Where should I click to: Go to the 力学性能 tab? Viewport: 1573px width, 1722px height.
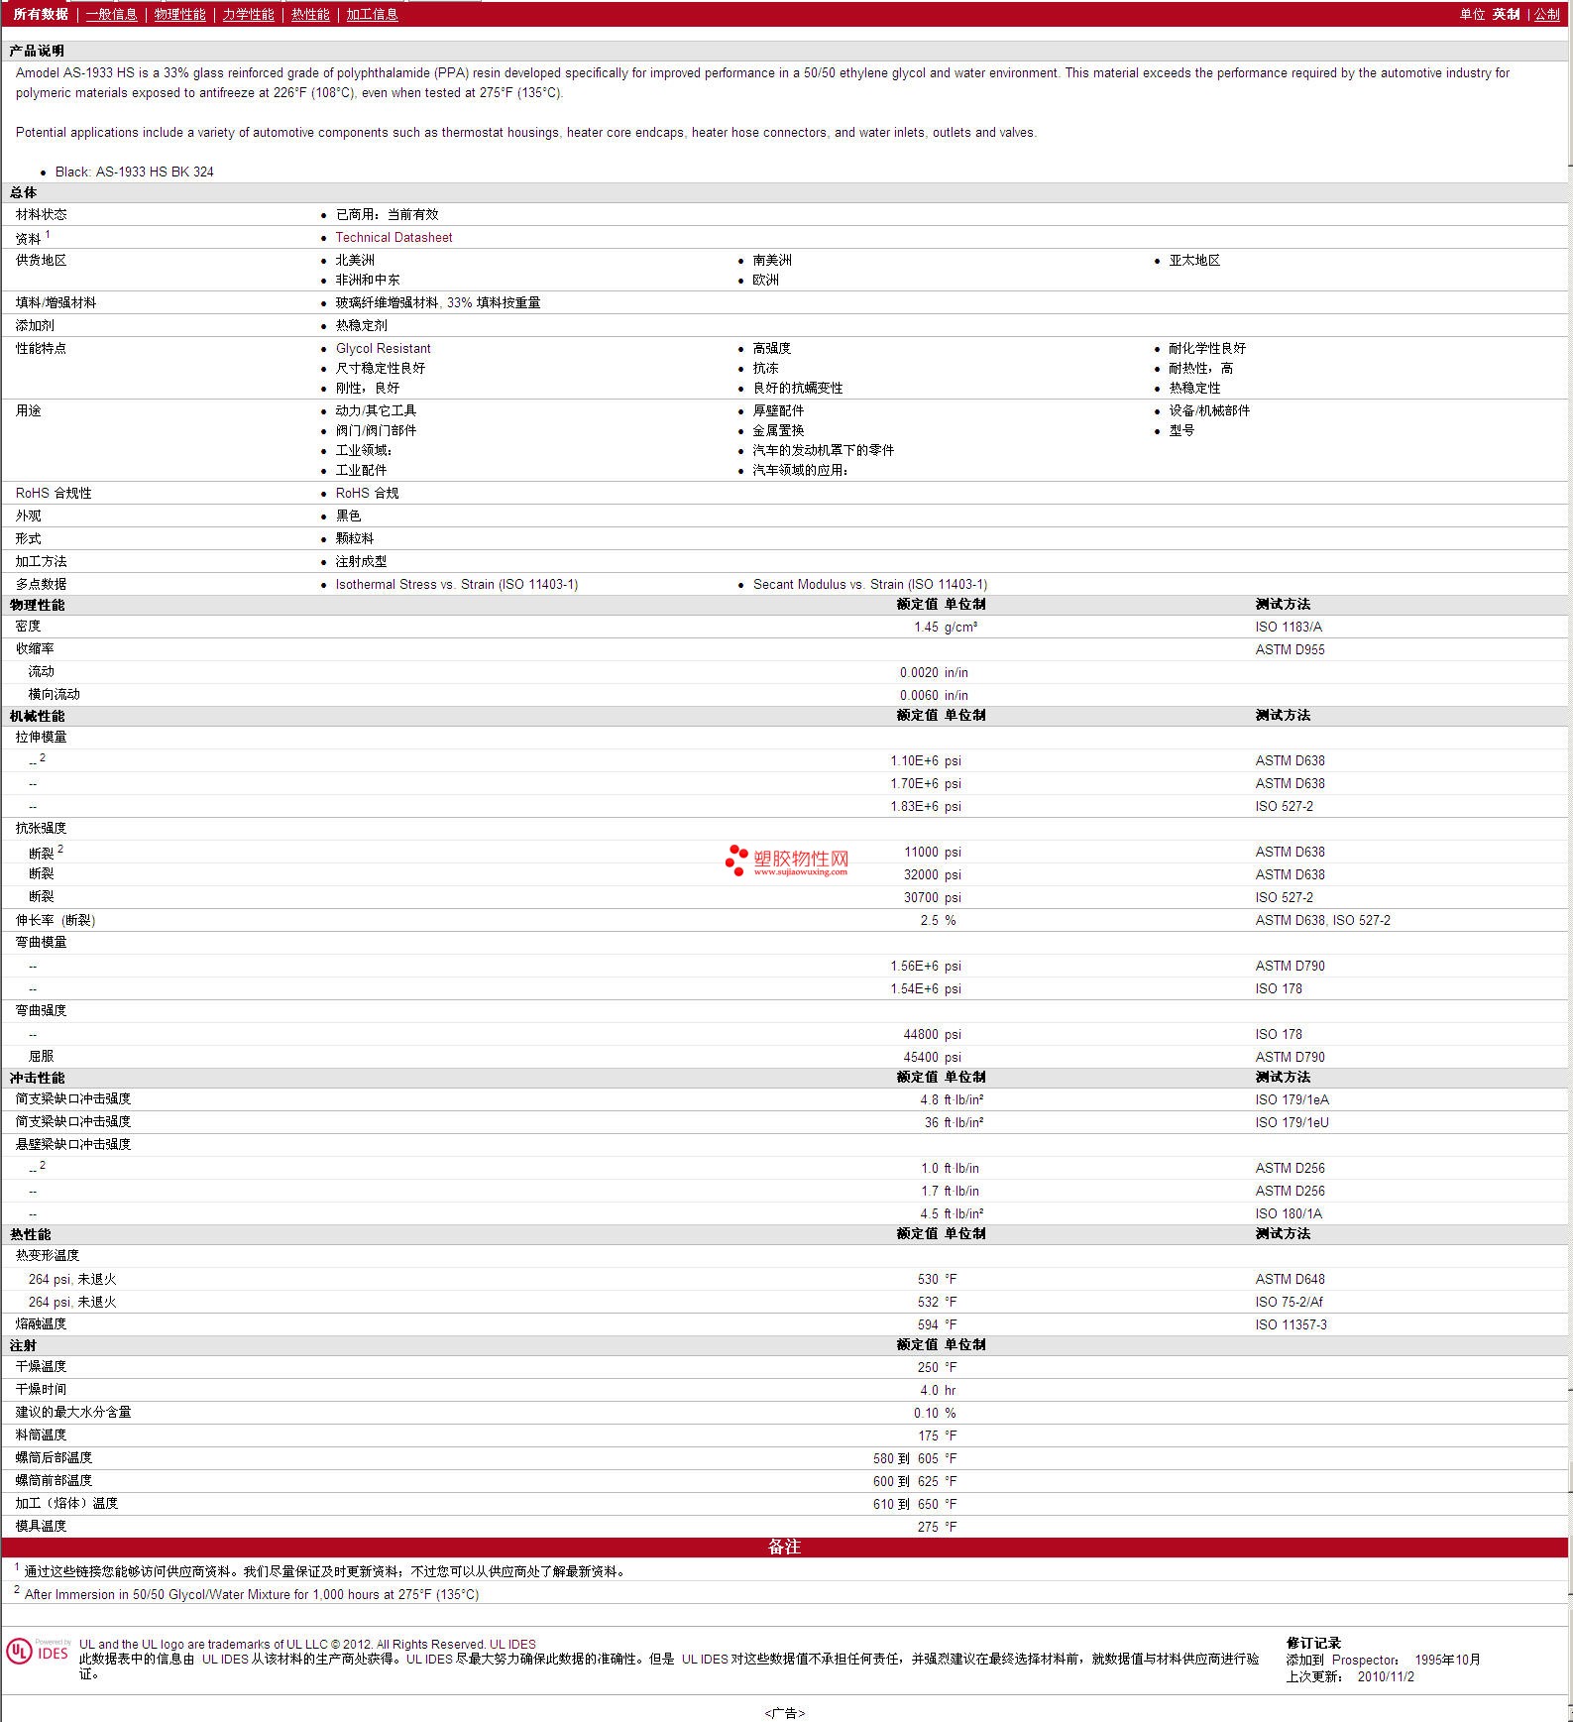(248, 14)
